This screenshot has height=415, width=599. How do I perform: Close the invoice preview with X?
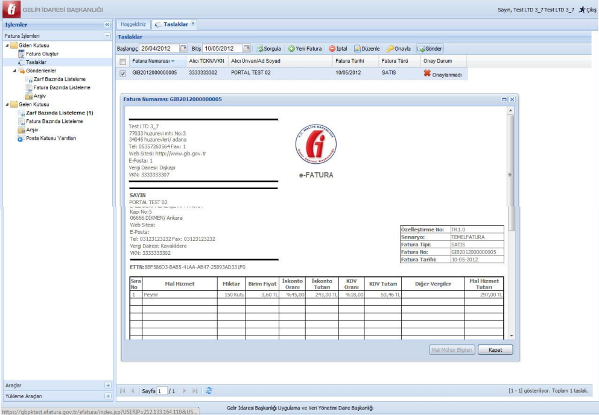[512, 99]
